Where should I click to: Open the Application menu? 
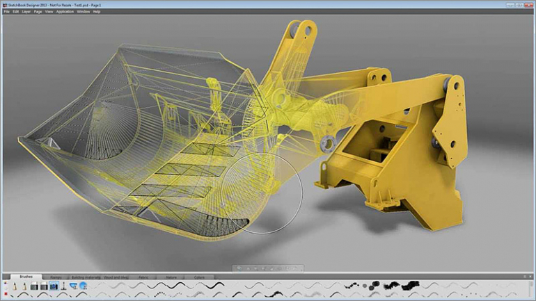pyautogui.click(x=65, y=12)
